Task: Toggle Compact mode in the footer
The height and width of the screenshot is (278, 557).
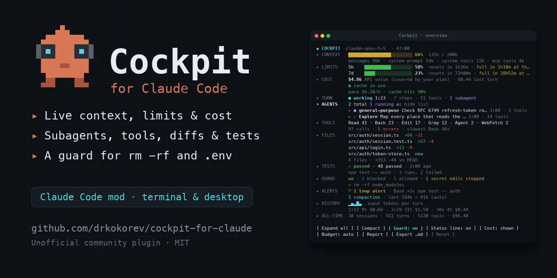Action: point(371,228)
